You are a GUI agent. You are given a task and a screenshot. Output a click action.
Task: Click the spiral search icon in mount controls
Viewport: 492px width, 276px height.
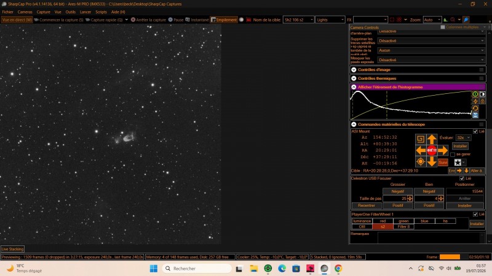click(421, 139)
